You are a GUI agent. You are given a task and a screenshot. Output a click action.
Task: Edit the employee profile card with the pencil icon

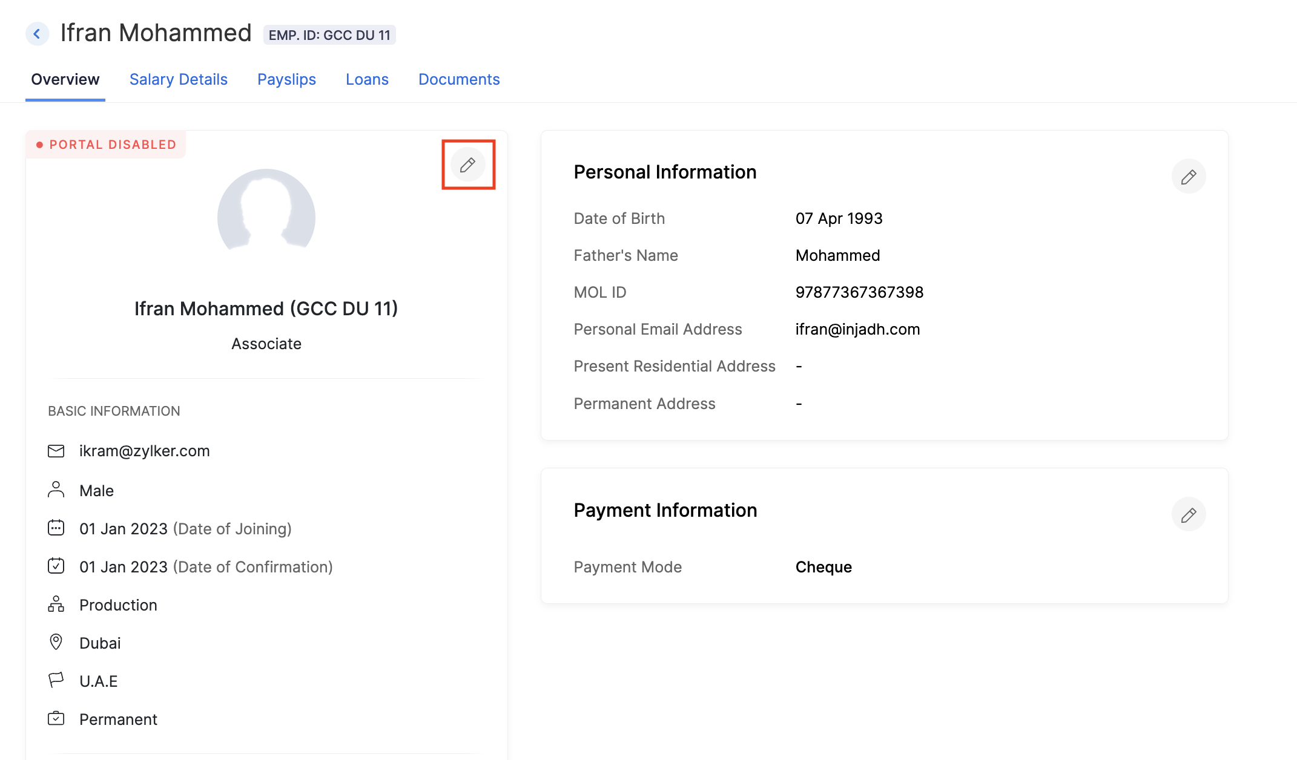point(467,165)
